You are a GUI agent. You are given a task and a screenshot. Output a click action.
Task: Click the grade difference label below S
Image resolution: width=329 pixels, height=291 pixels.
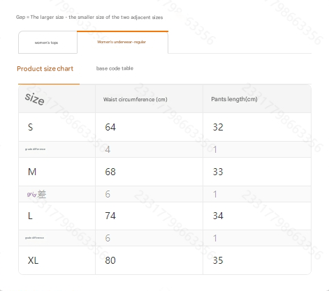pos(35,149)
